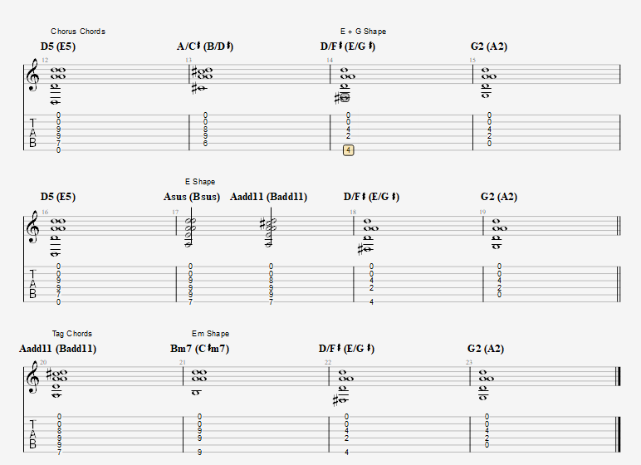The height and width of the screenshot is (465, 641).
Task: Click the TAB clef on the first tablature staff
Action: click(x=32, y=133)
